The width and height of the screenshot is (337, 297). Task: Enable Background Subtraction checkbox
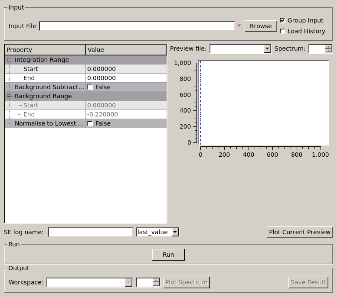[x=90, y=87]
